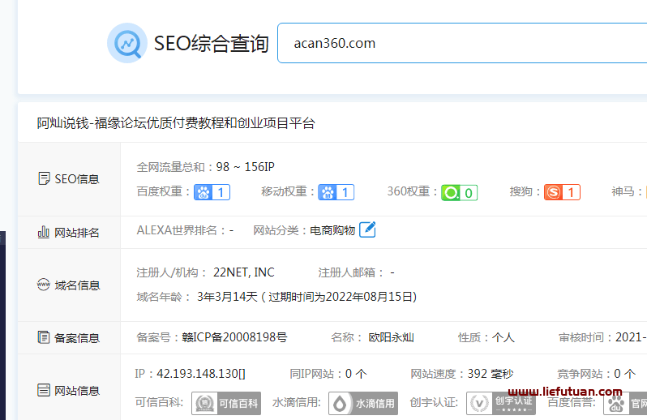The width and height of the screenshot is (647, 420).
Task: Open the 360权重 badge showing 0
Action: click(459, 193)
